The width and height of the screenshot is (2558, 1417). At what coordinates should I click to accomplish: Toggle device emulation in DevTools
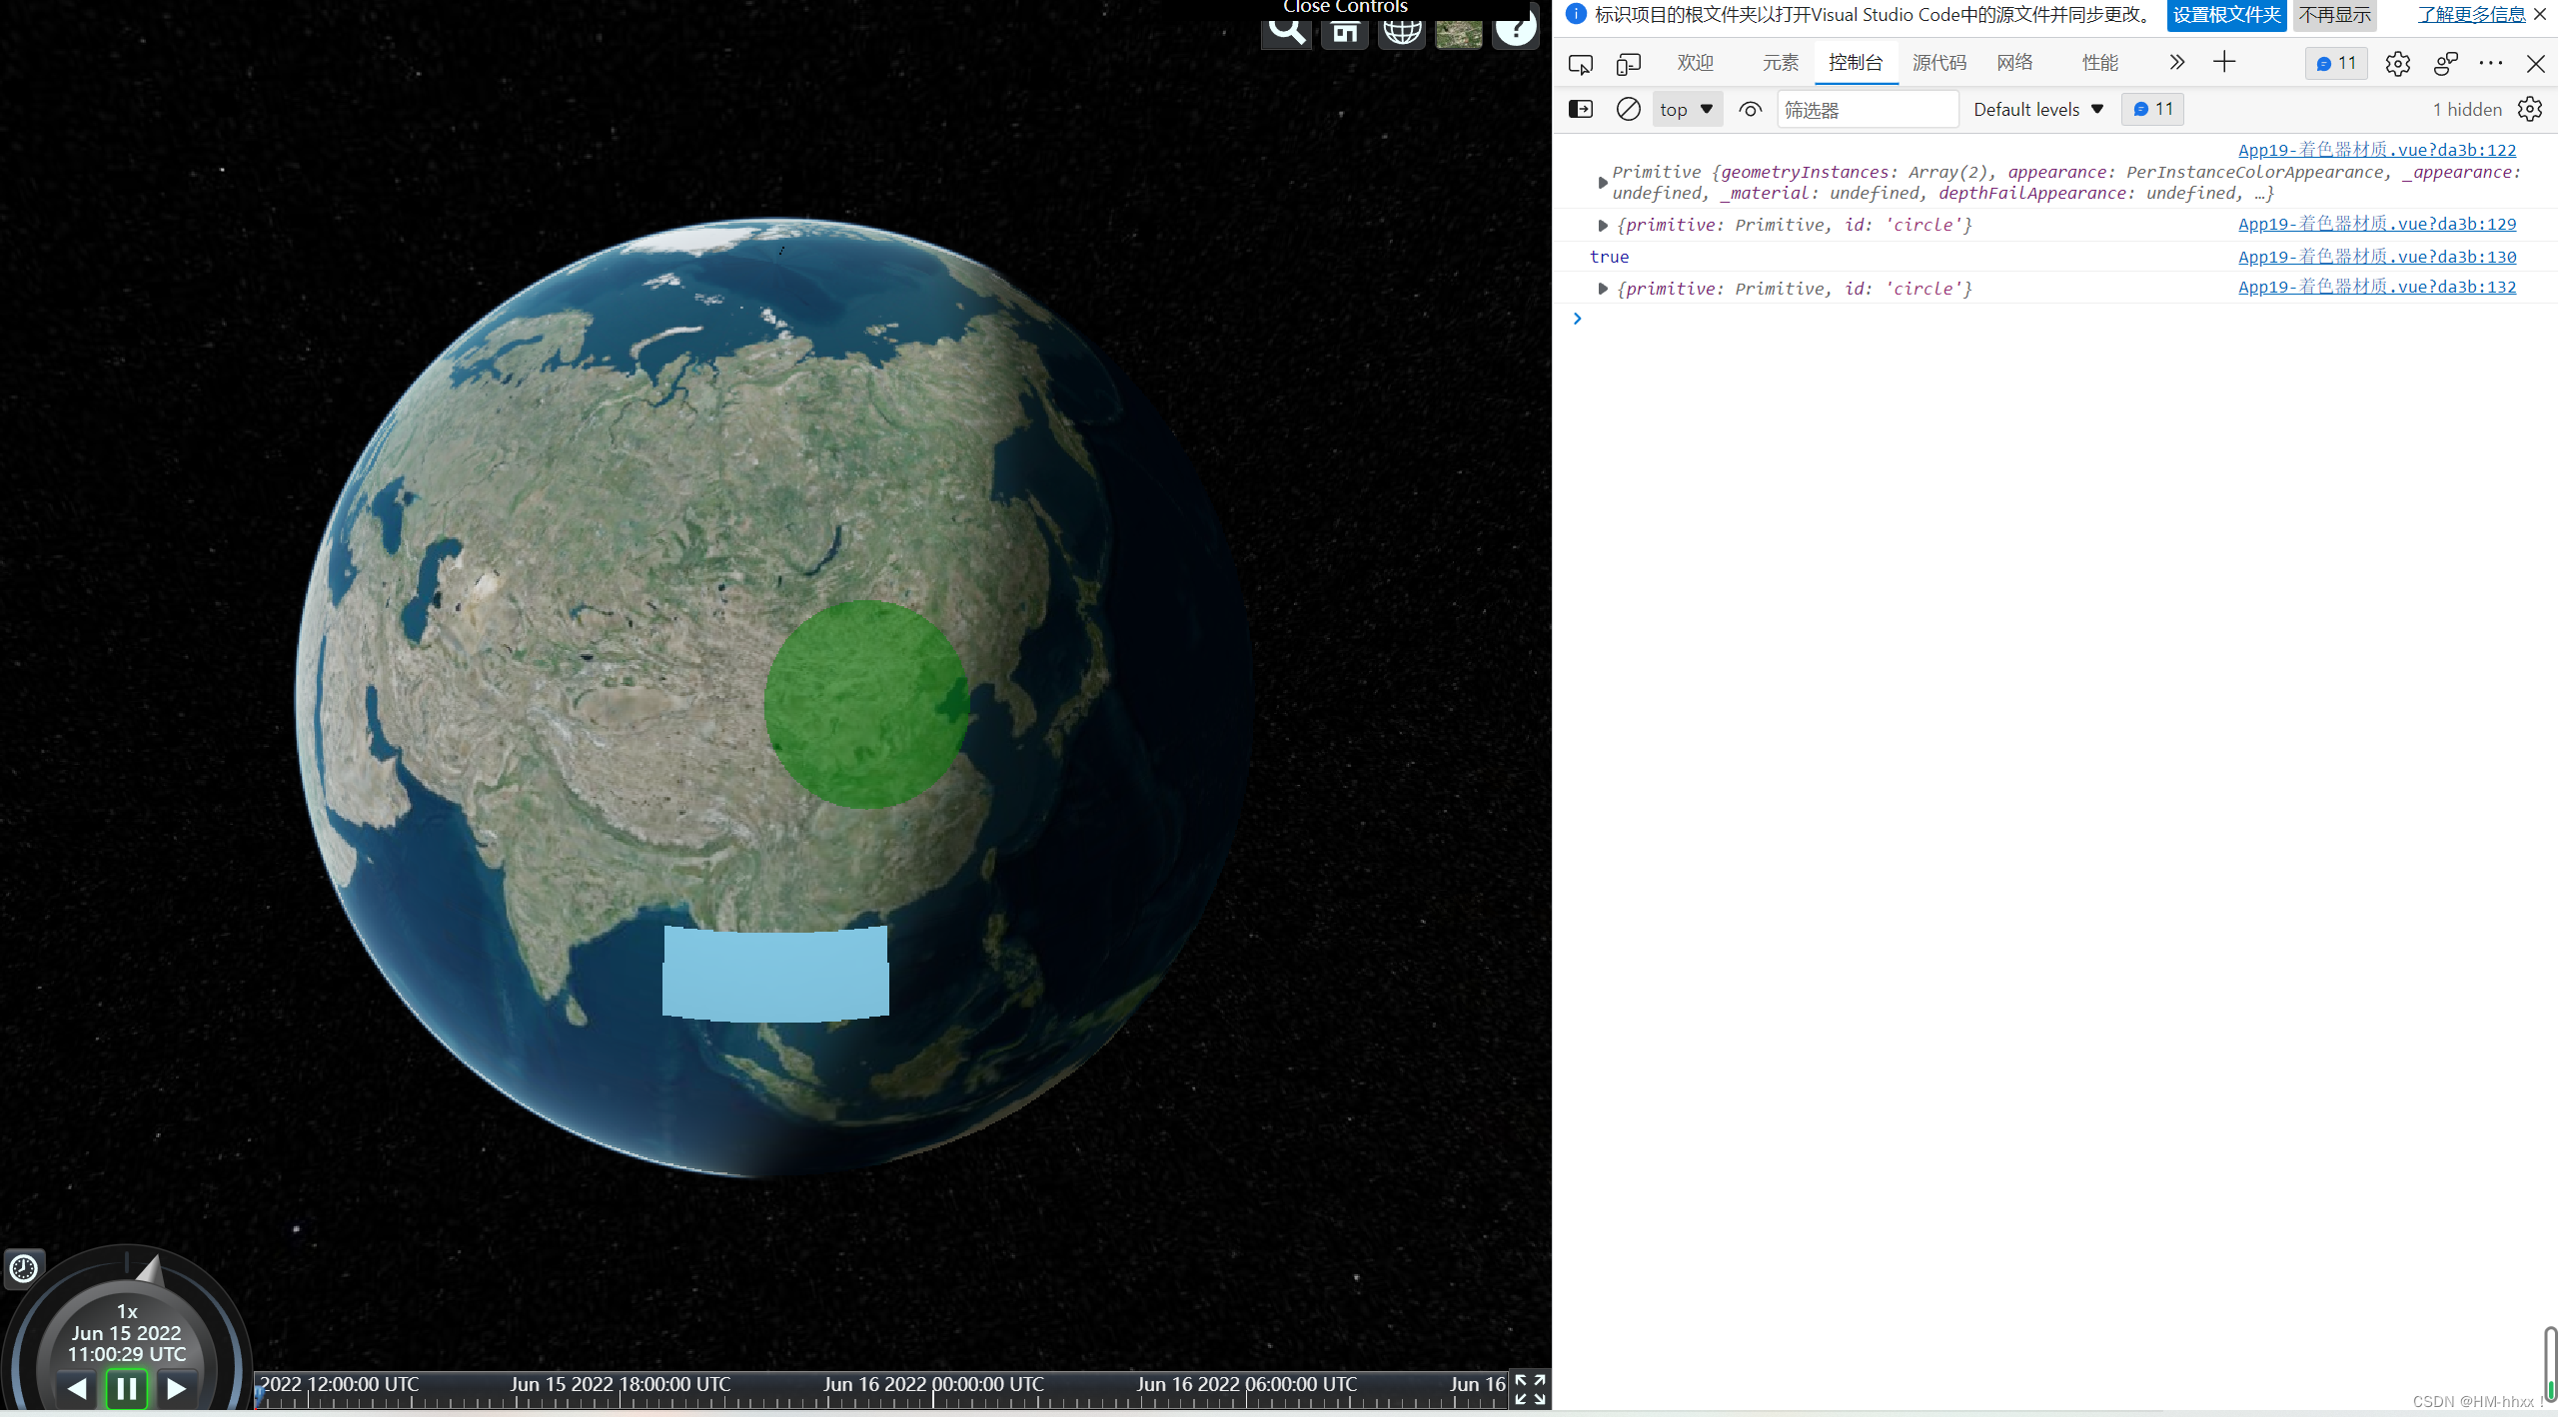(1629, 64)
